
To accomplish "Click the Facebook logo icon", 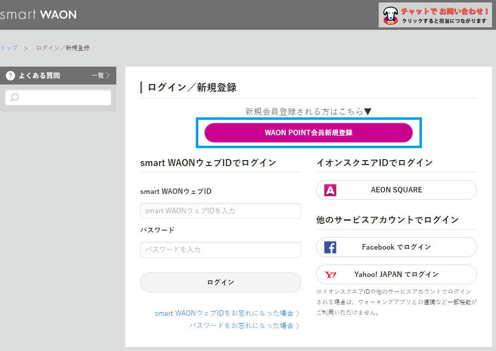I will point(330,247).
